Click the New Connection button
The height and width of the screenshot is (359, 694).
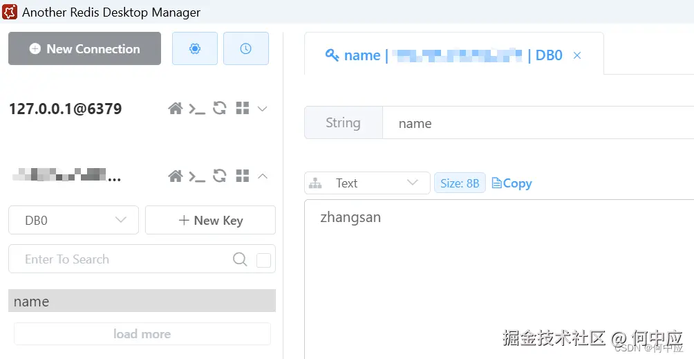(x=84, y=48)
